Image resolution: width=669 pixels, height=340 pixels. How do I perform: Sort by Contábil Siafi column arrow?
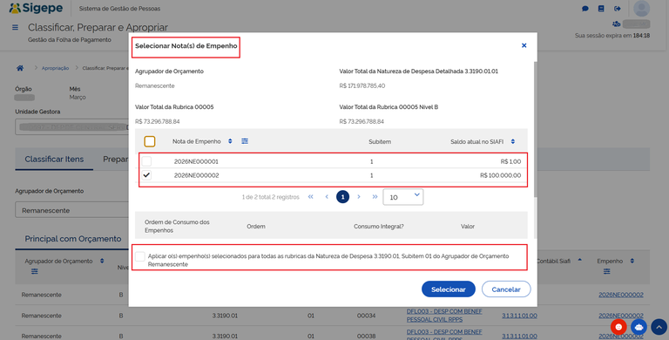579,260
